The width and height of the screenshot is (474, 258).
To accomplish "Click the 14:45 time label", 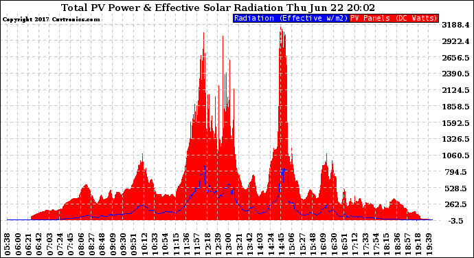I will [x=281, y=244].
